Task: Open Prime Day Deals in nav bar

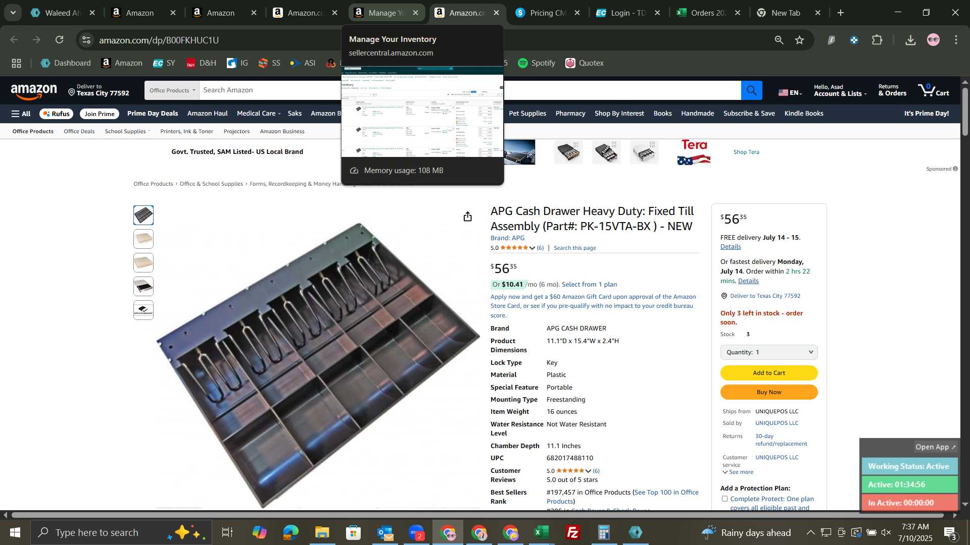Action: (x=153, y=114)
